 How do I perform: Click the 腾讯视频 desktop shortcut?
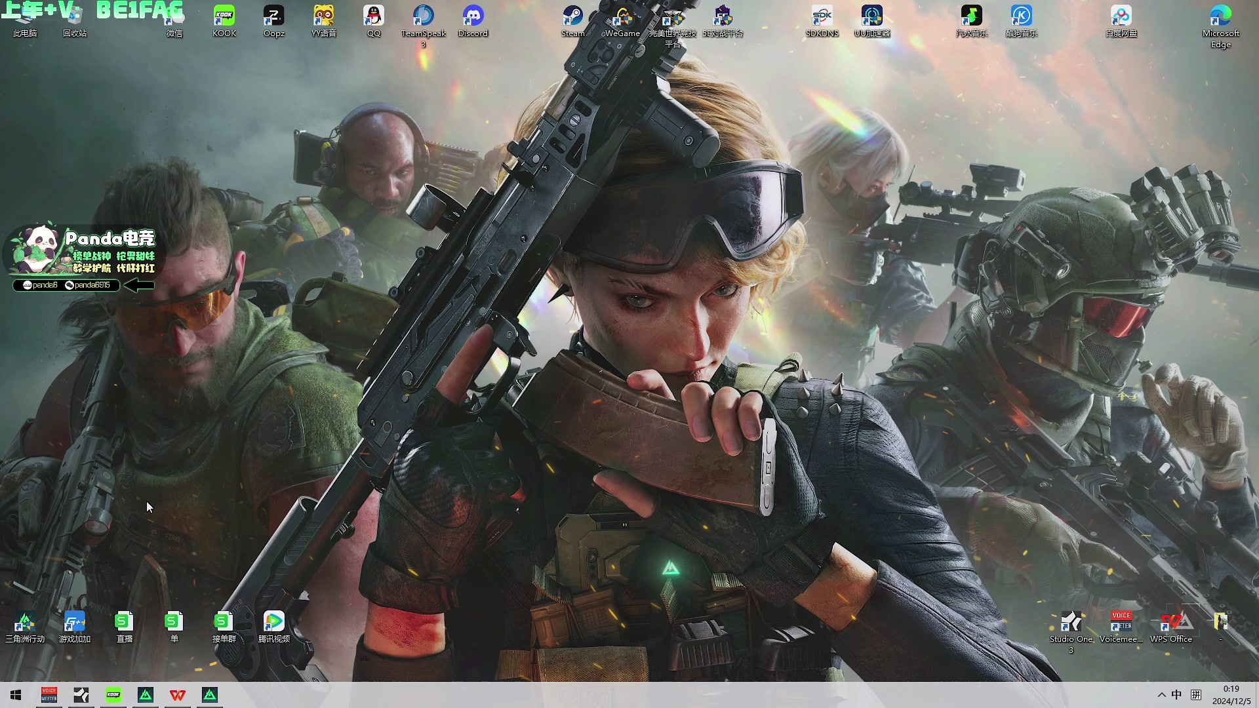pyautogui.click(x=274, y=627)
